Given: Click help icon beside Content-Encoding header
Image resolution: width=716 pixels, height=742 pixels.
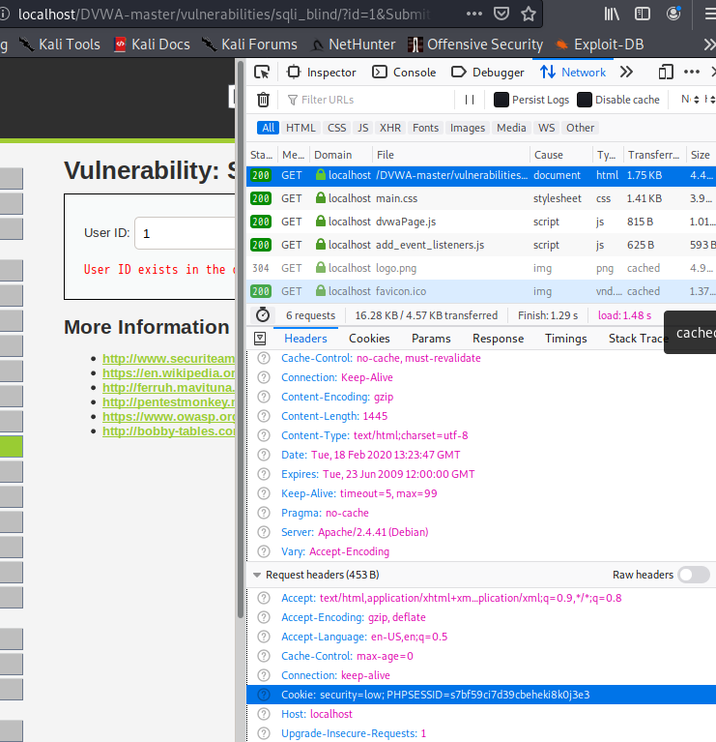Looking at the screenshot, I should click(x=264, y=397).
